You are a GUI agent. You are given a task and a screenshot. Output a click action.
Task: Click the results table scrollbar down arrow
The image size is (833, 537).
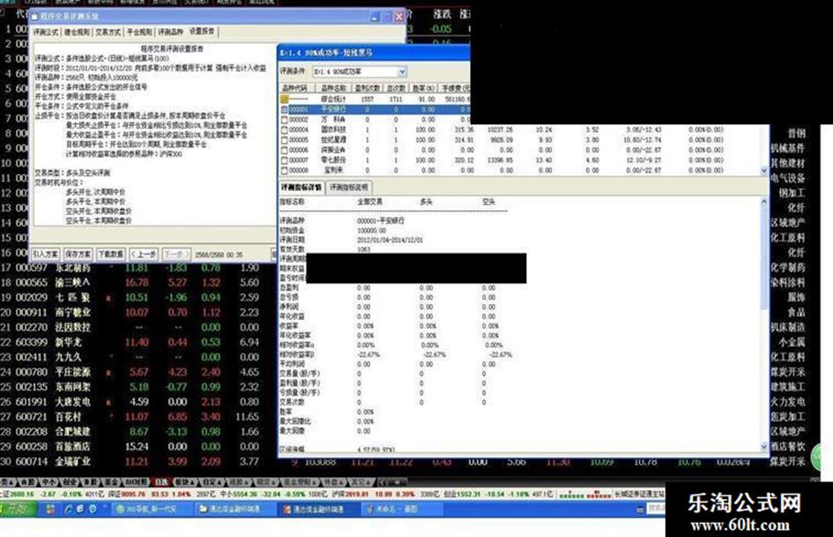pos(764,171)
